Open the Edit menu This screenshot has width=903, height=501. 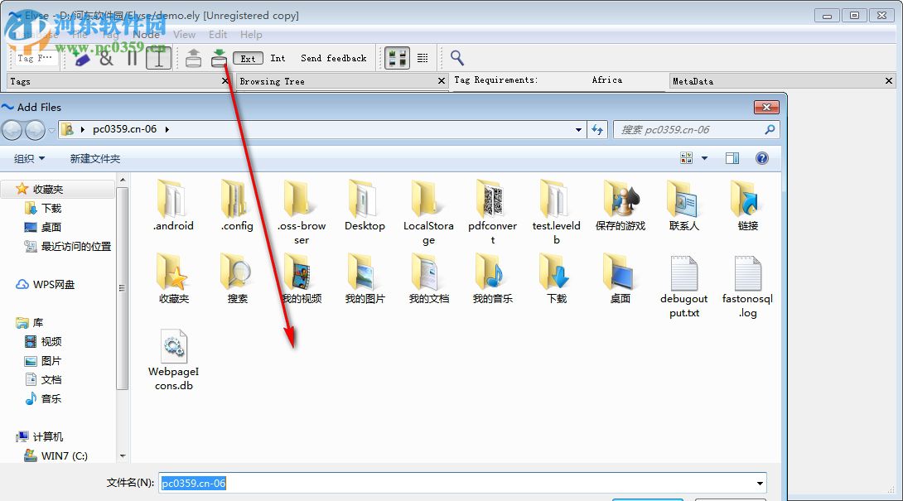218,35
